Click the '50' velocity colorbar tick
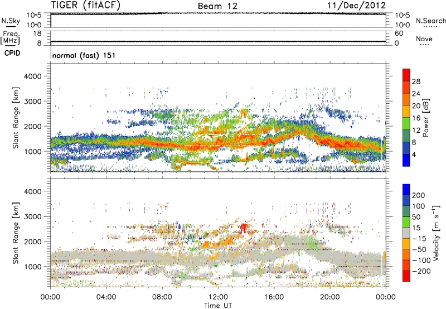 pos(416,217)
